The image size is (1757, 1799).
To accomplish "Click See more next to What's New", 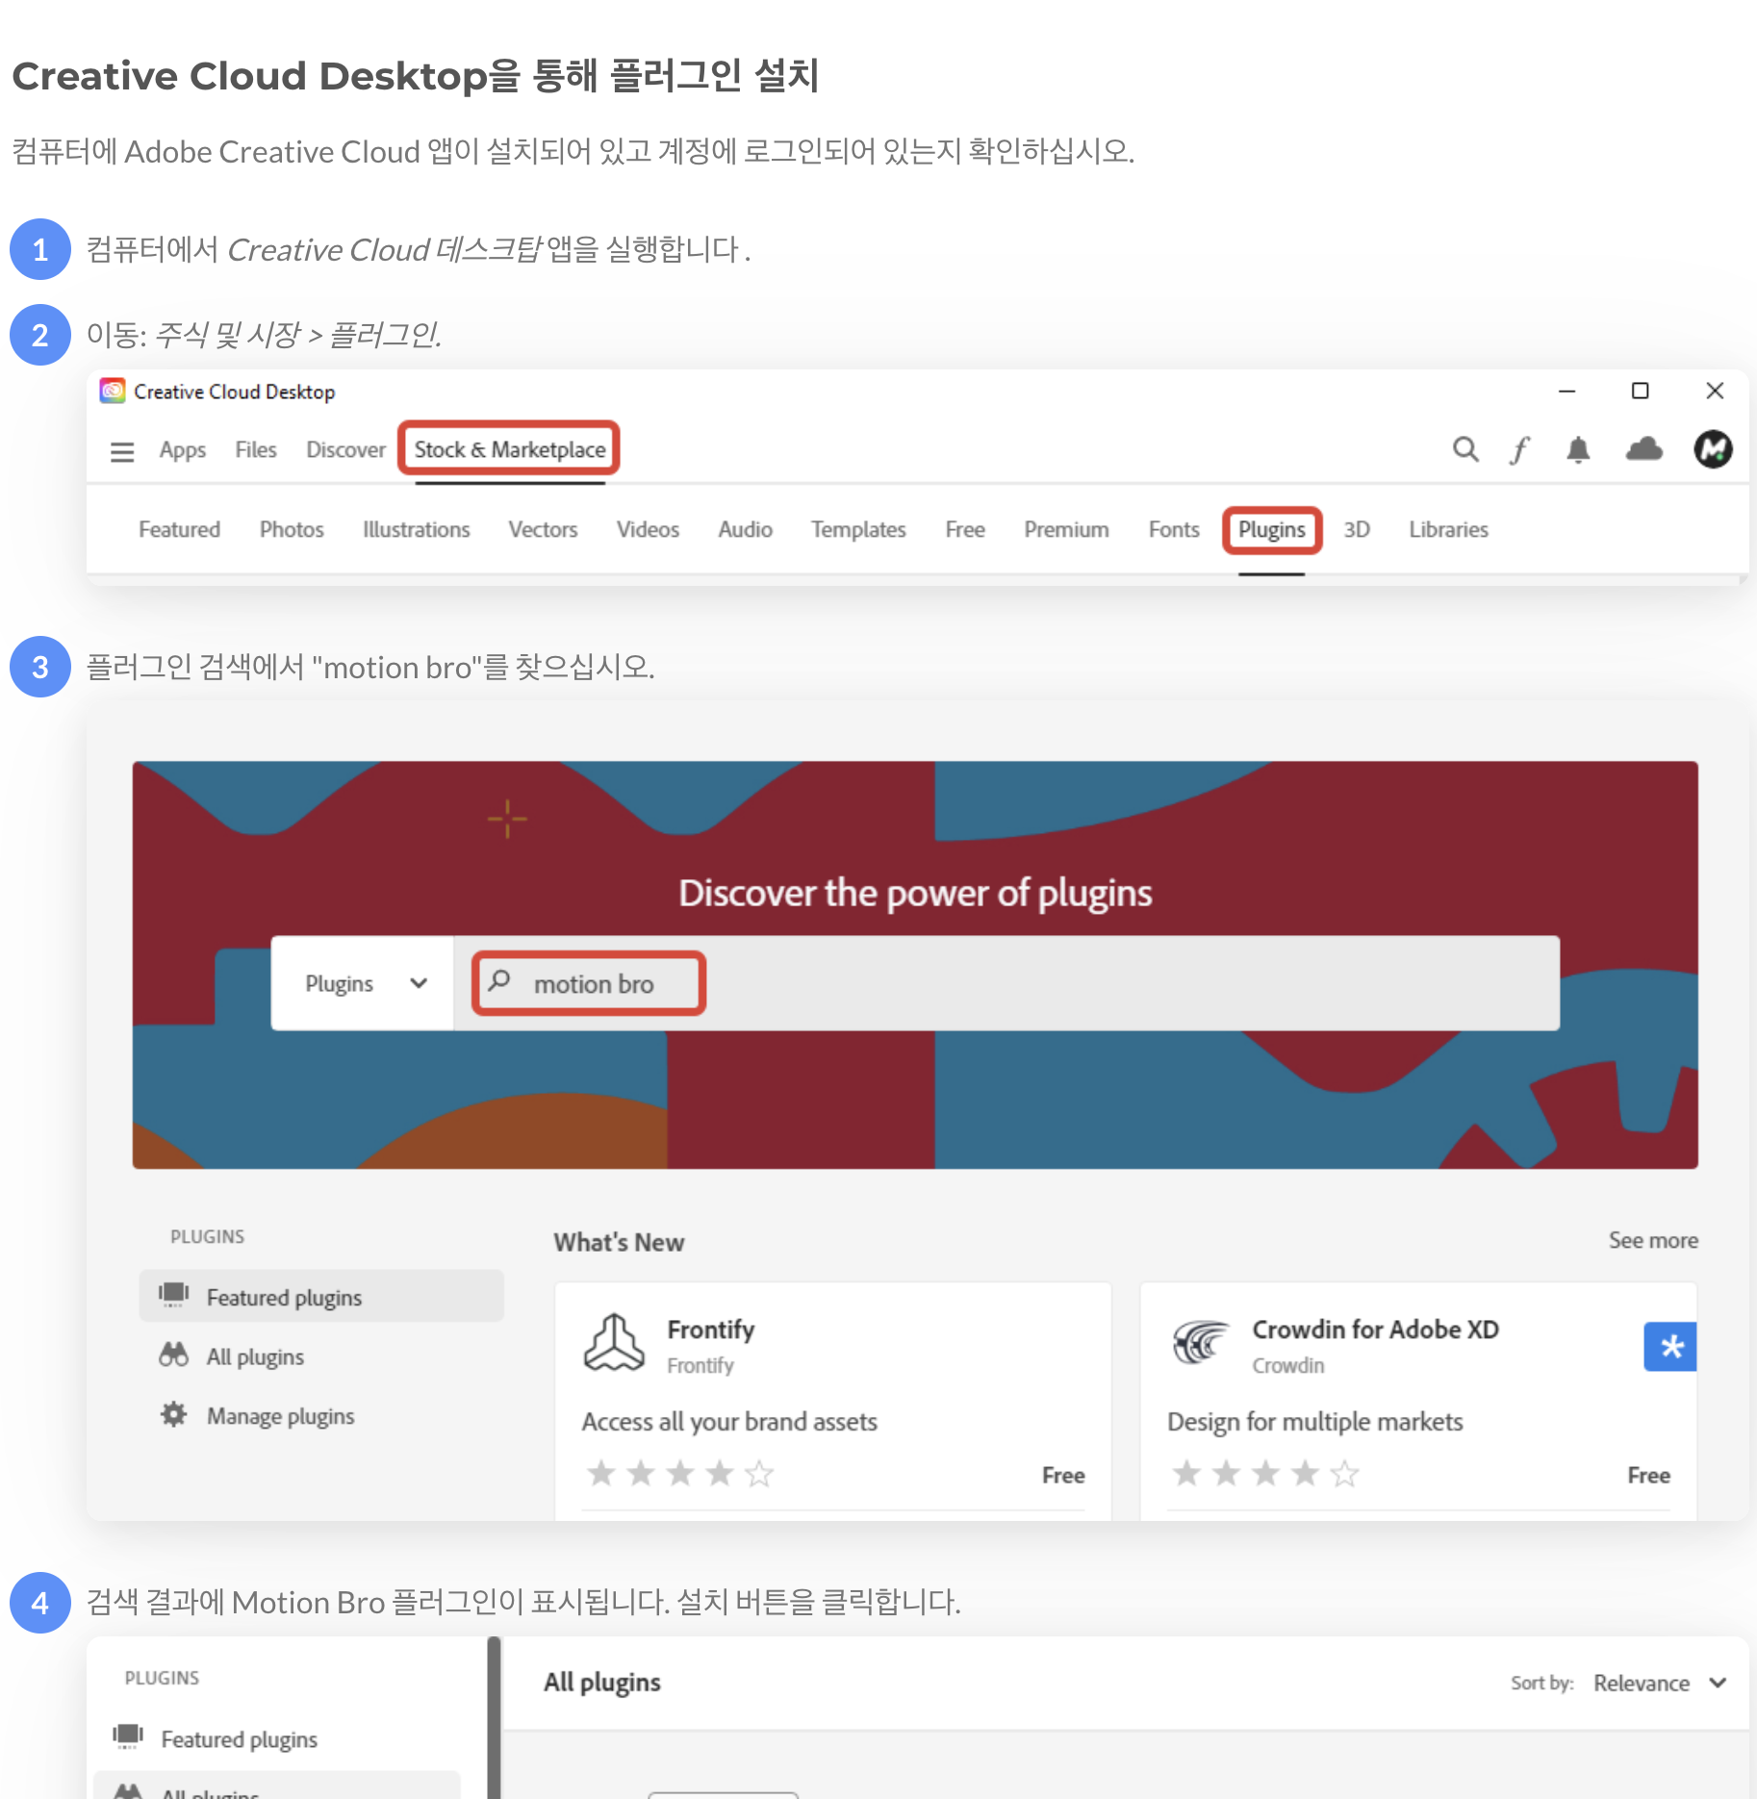I will (x=1653, y=1241).
